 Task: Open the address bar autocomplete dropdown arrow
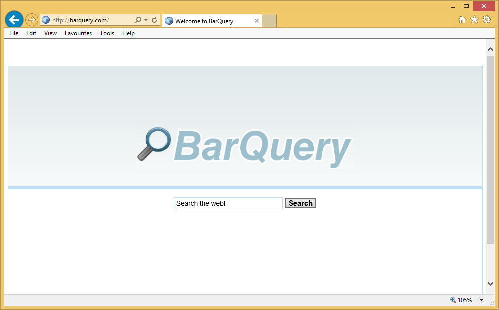click(146, 20)
